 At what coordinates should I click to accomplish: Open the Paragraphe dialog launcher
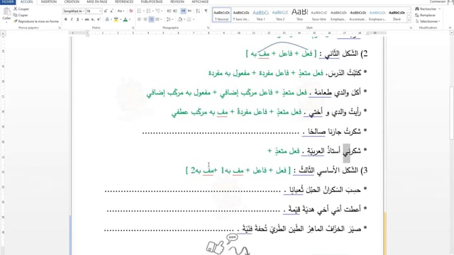[x=208, y=28]
